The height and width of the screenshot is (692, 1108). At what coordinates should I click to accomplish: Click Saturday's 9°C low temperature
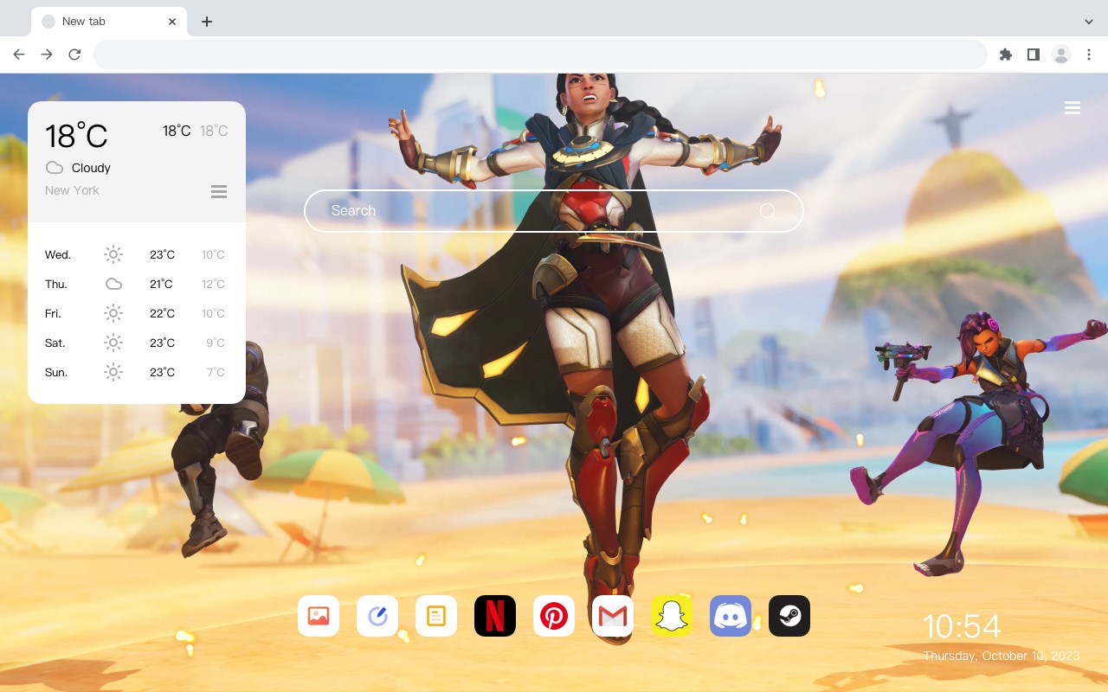(x=216, y=343)
